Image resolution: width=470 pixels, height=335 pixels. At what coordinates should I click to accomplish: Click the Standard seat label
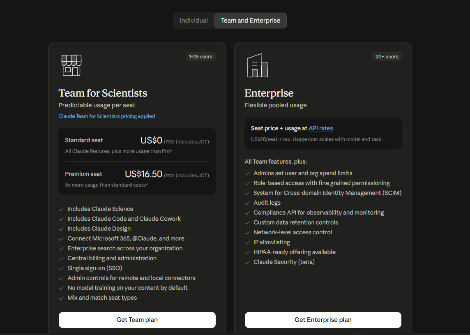(x=84, y=140)
